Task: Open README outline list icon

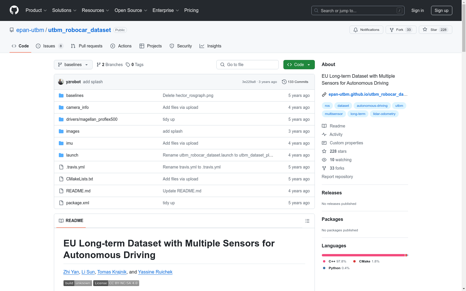Action: tap(307, 221)
